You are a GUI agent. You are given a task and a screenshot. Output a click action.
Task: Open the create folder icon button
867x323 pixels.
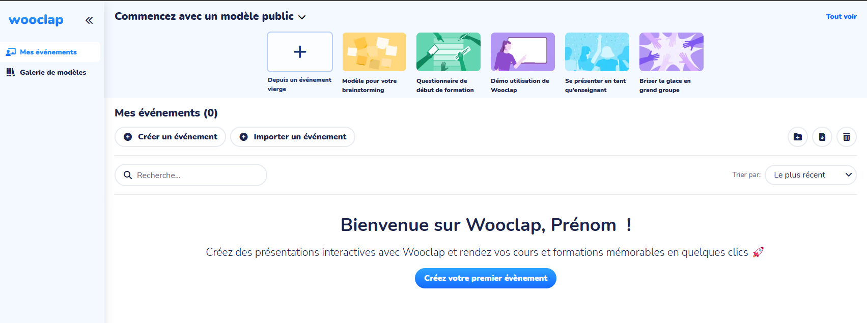click(798, 137)
